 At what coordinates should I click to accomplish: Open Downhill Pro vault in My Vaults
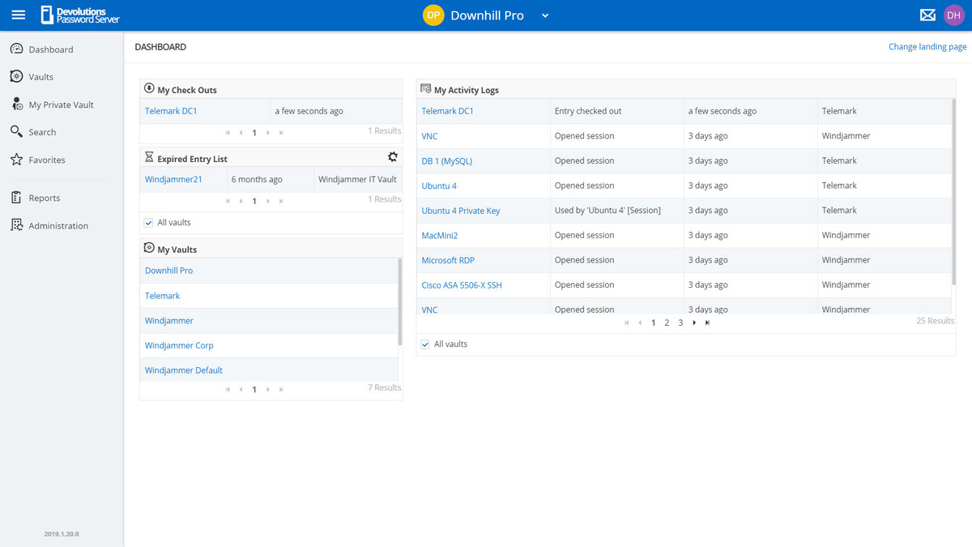(x=169, y=271)
